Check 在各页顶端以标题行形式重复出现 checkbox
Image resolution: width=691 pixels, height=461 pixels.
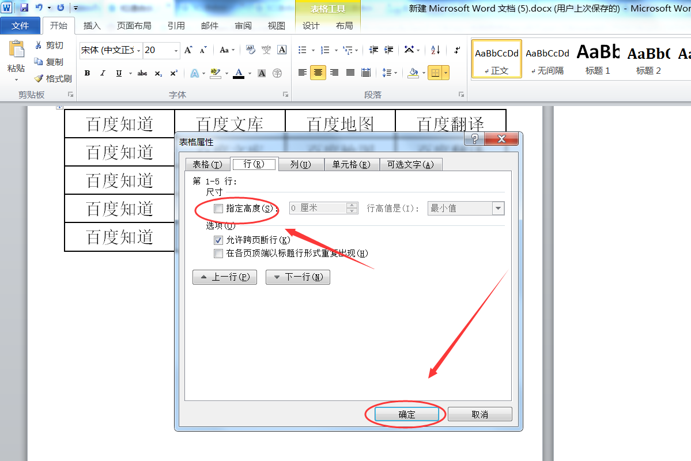click(x=218, y=254)
